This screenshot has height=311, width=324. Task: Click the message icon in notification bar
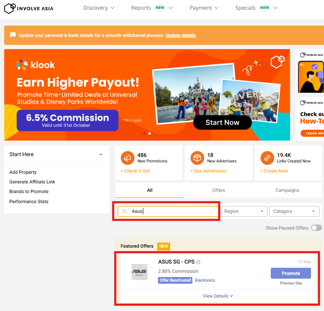tap(13, 35)
